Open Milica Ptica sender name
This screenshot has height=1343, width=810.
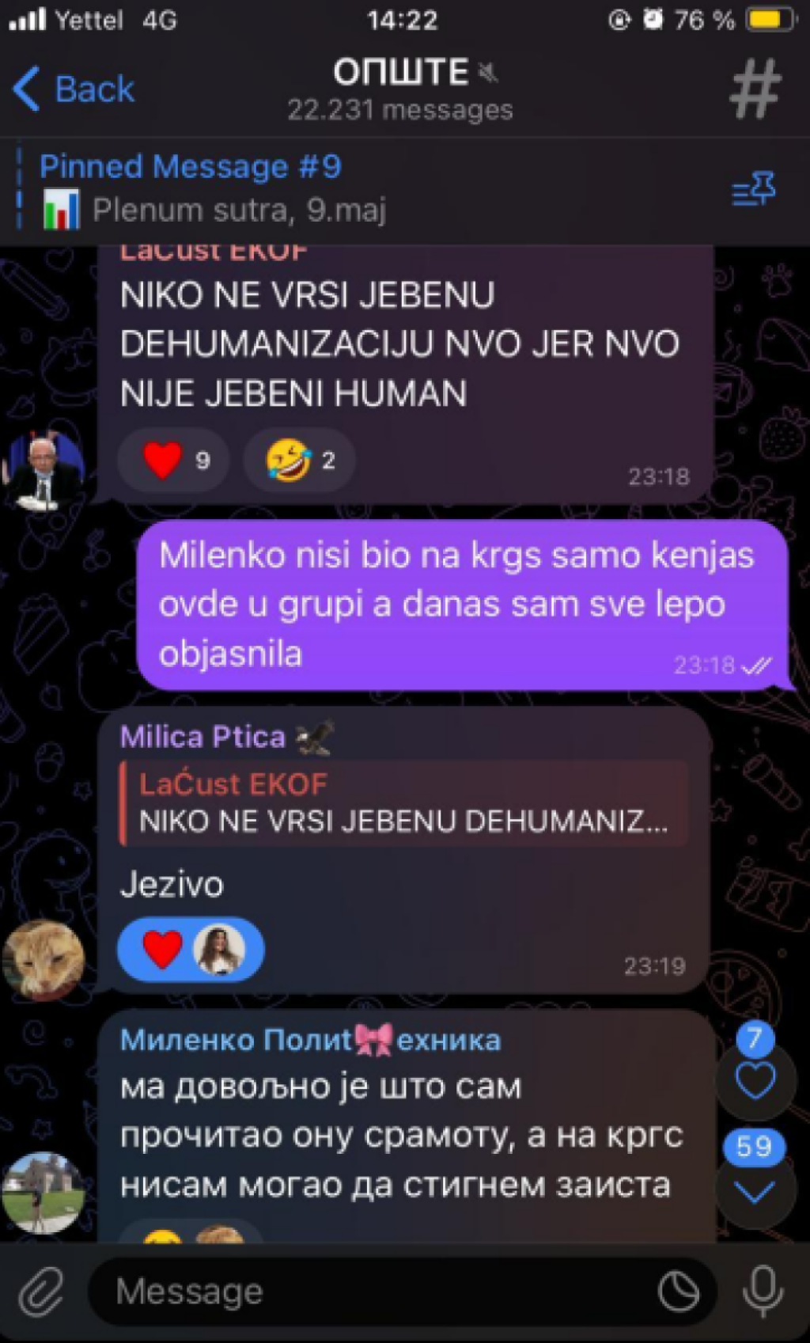[x=202, y=737]
